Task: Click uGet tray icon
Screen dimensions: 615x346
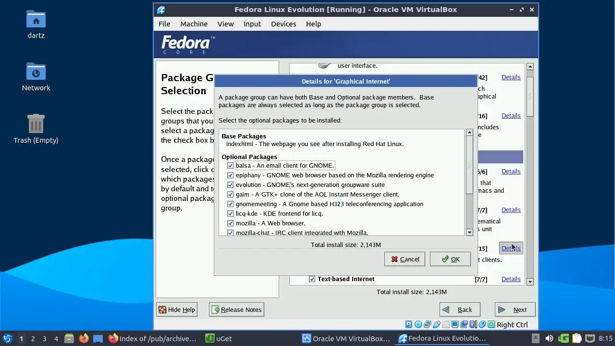Action: (x=564, y=338)
